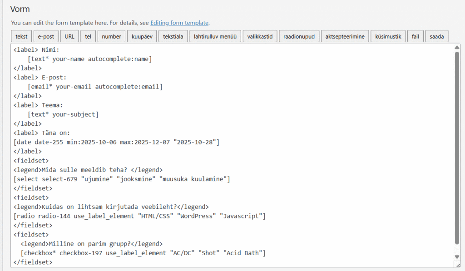This screenshot has height=271, width=465.
Task: Add an aktsepteerimine acceptance tag
Action: pos(345,36)
